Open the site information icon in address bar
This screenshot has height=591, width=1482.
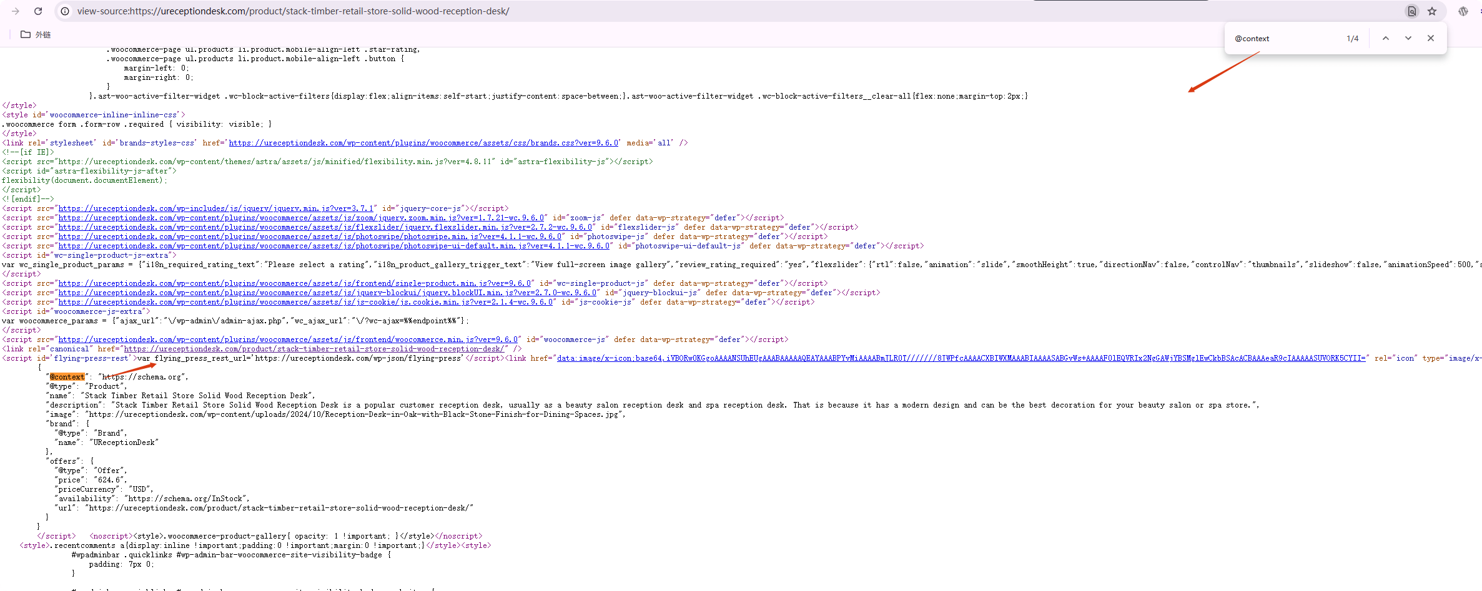click(x=65, y=11)
